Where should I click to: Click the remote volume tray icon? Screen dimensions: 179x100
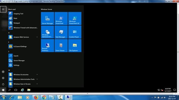click(162, 90)
